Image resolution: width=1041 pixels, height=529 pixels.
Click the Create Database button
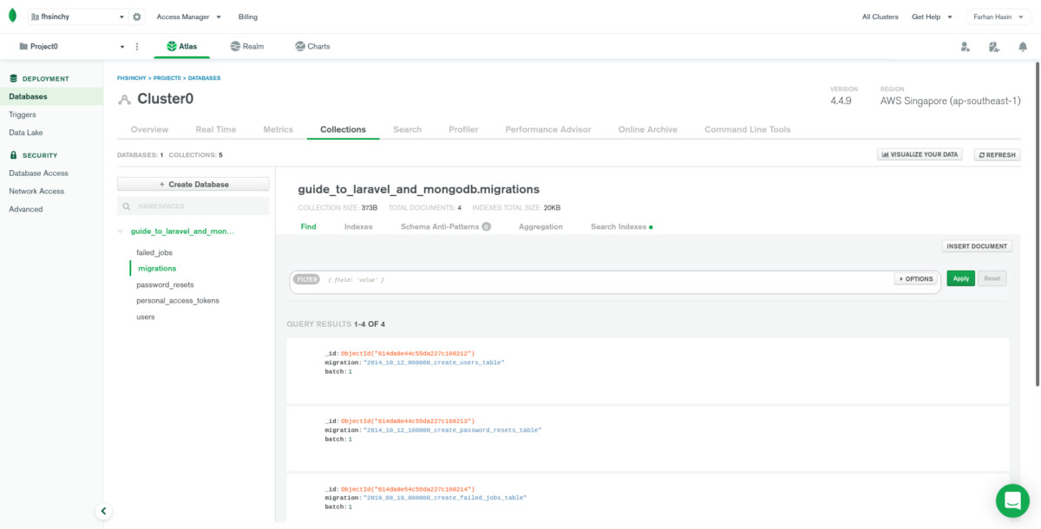[x=193, y=184]
